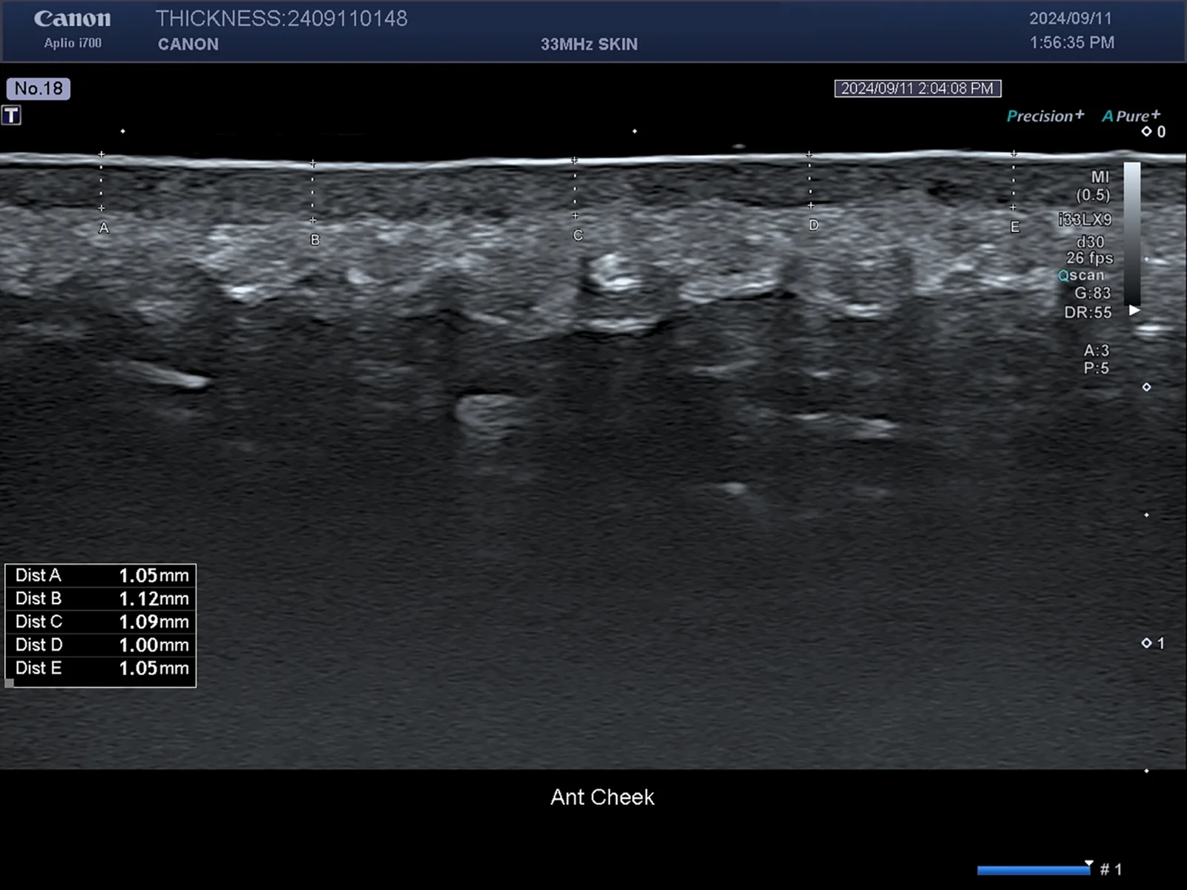The height and width of the screenshot is (890, 1187).
Task: Click the 2024/09/11 2:04:08 PM timestamp box
Action: point(918,88)
